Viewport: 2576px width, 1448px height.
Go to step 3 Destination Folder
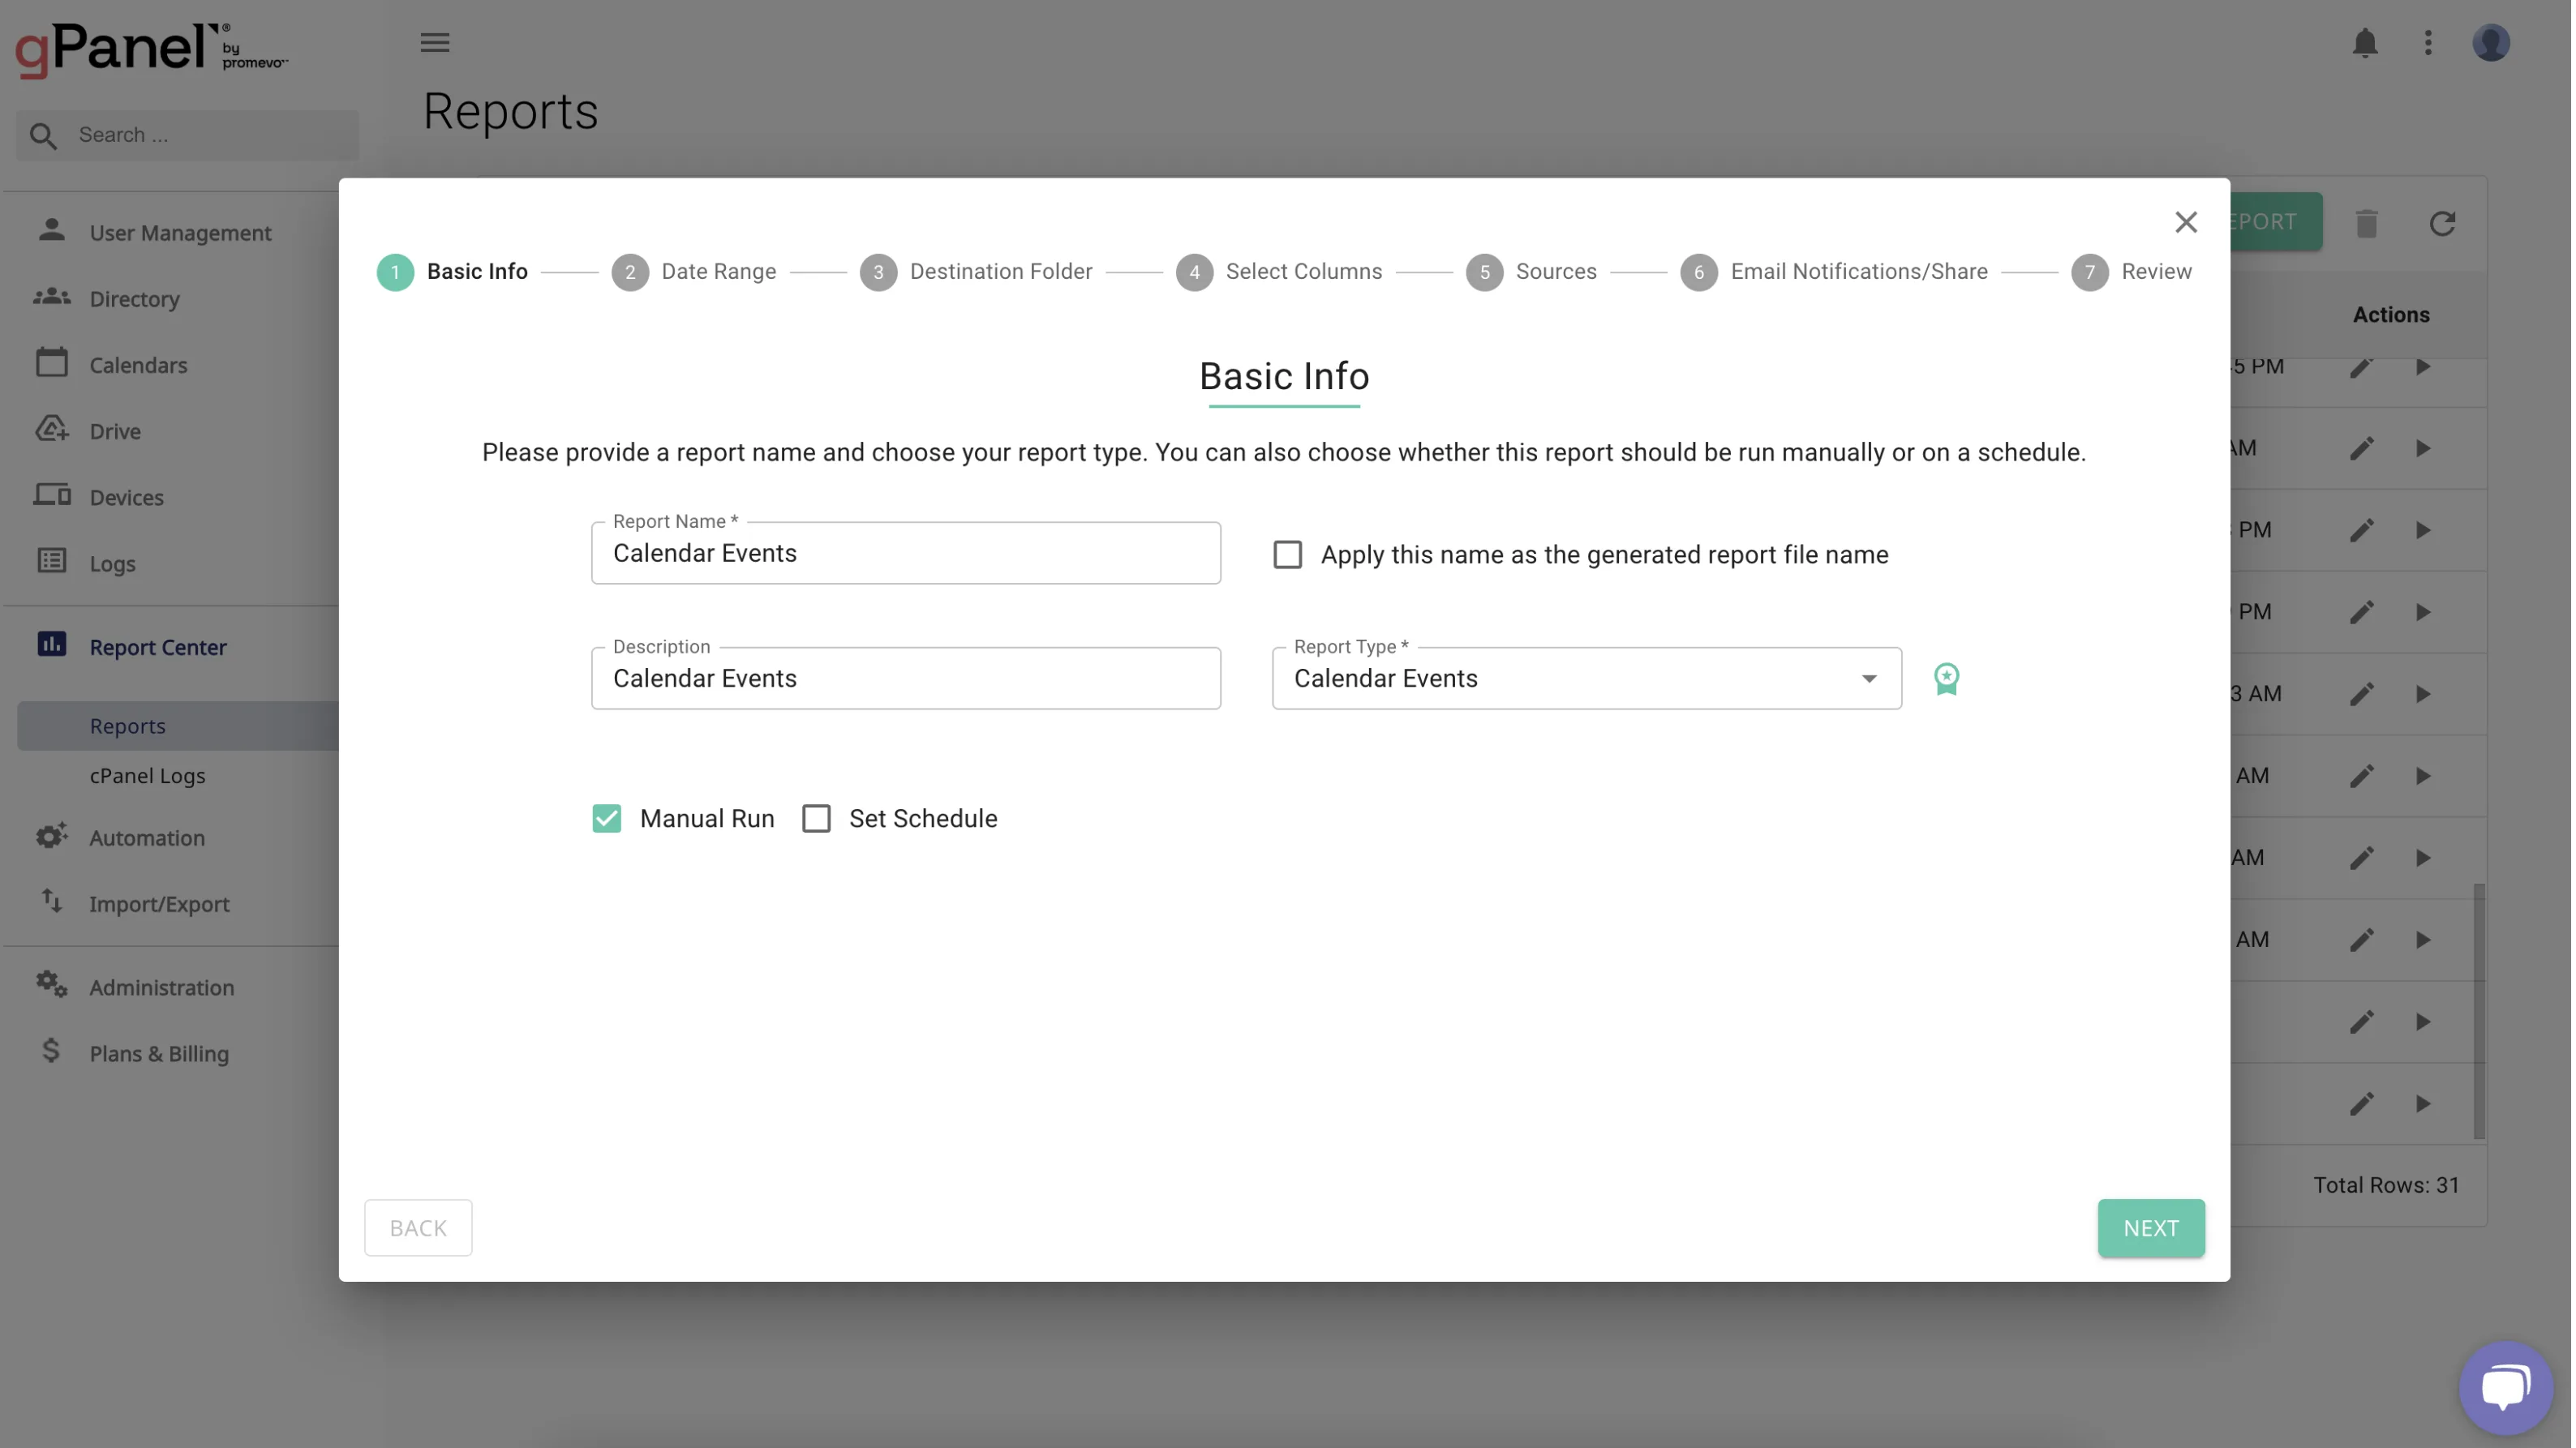click(976, 272)
